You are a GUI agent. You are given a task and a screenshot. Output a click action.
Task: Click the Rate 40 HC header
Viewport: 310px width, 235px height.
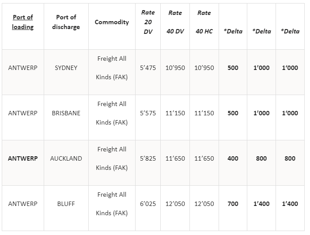pyautogui.click(x=204, y=22)
